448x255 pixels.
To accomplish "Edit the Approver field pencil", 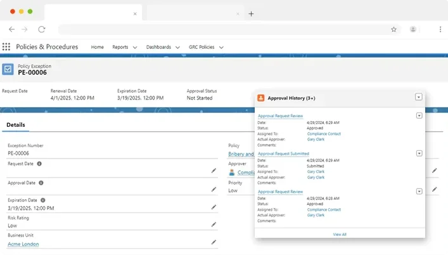I will [435, 171].
